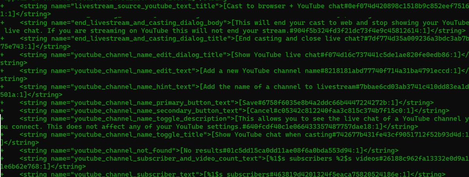Screen dimensions: 469x177
Task: Select the 'Save' string value
Action: (x=250, y=103)
